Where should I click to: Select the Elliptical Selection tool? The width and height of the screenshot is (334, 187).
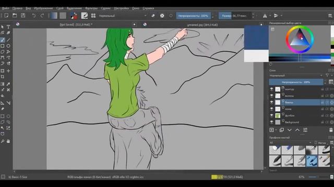tap(8, 116)
